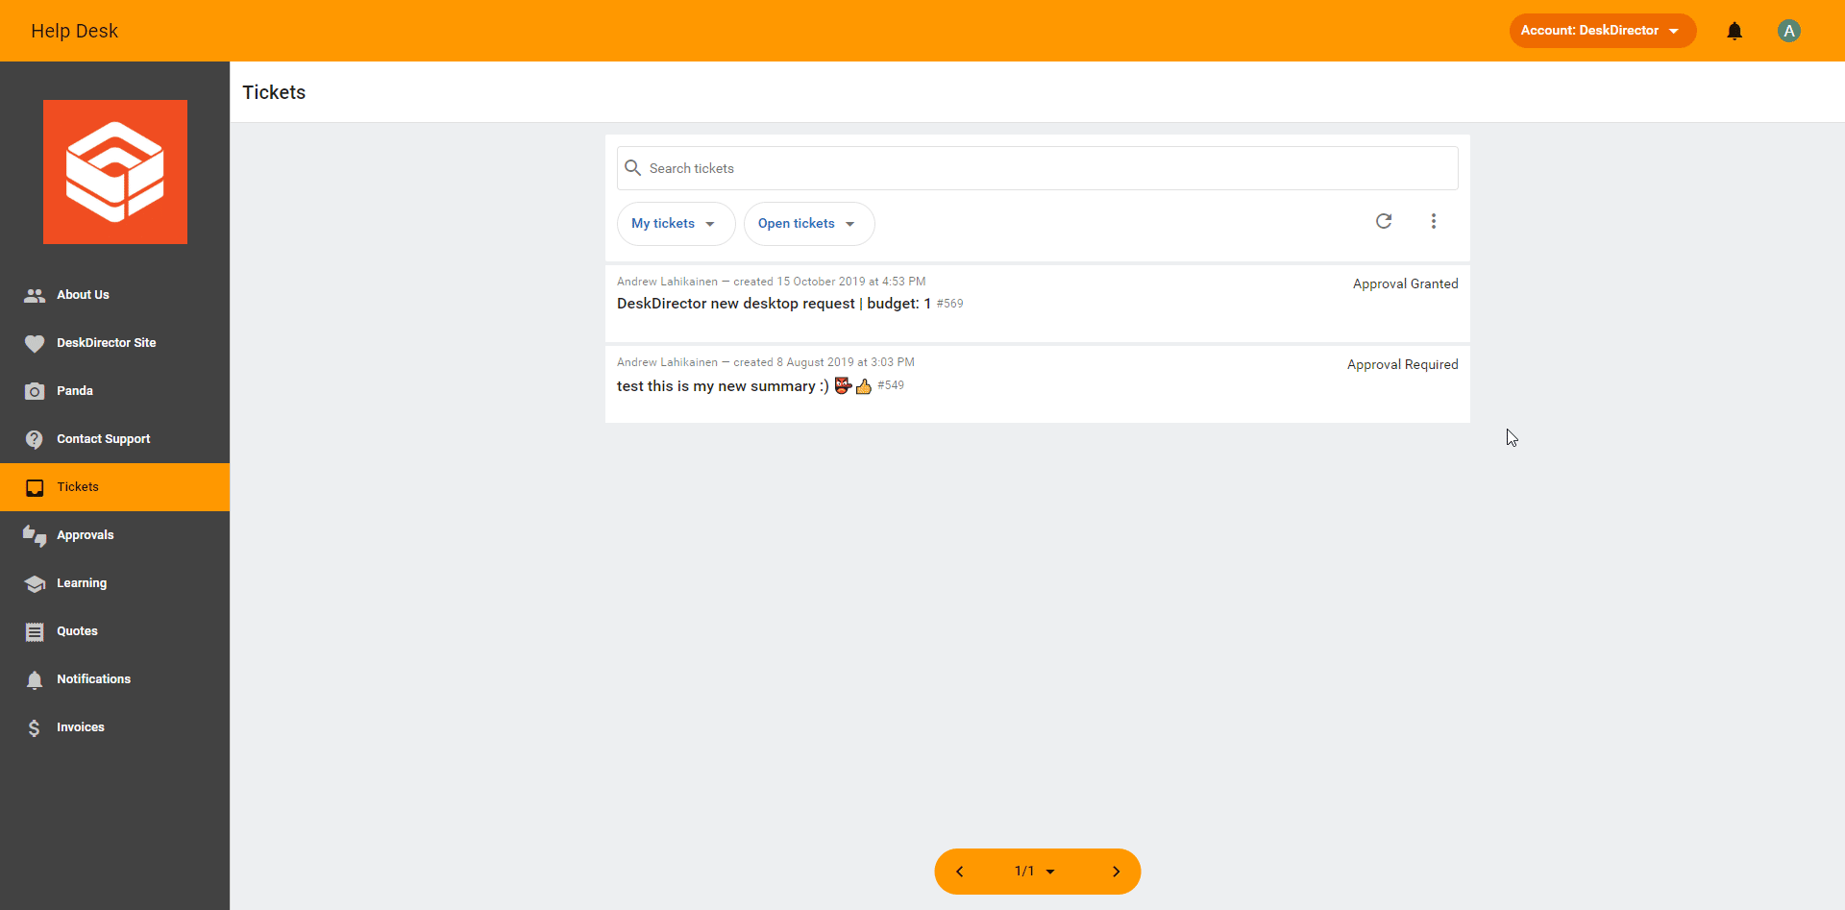Click ticket number #569
The height and width of the screenshot is (910, 1845).
[949, 304]
